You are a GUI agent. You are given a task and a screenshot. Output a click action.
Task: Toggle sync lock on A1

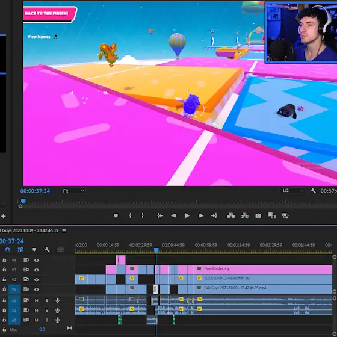pos(26,300)
